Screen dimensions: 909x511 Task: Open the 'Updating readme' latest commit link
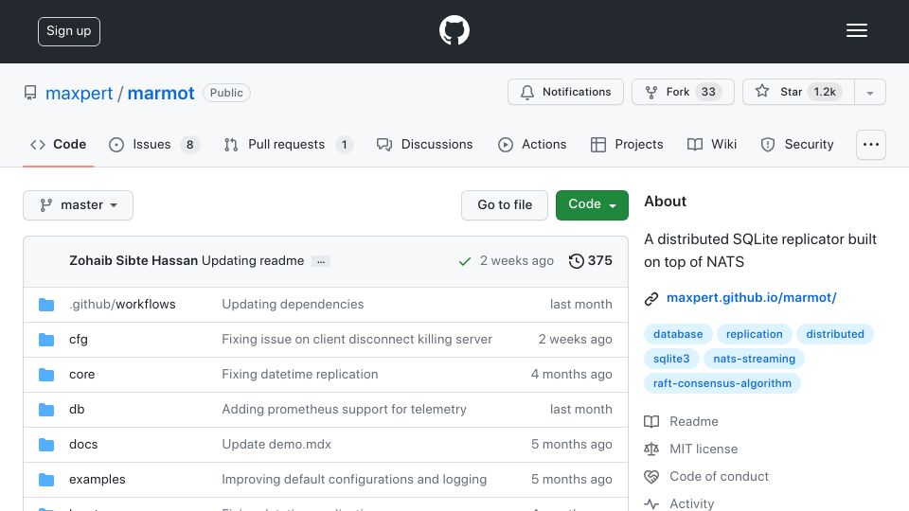click(253, 261)
